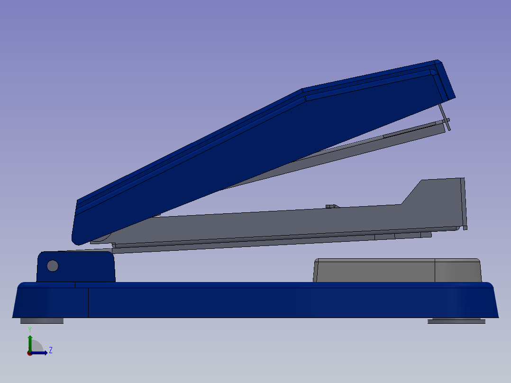Select the blue stapler base
This screenshot has width=511, height=383.
pos(255,300)
